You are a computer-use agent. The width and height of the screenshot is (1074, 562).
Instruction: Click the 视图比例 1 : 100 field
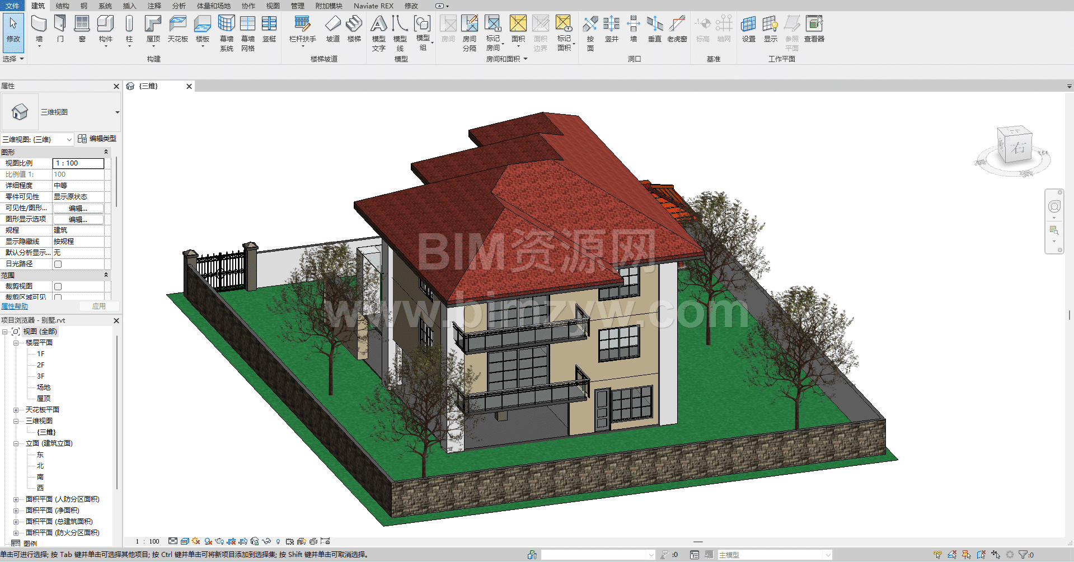pos(78,163)
